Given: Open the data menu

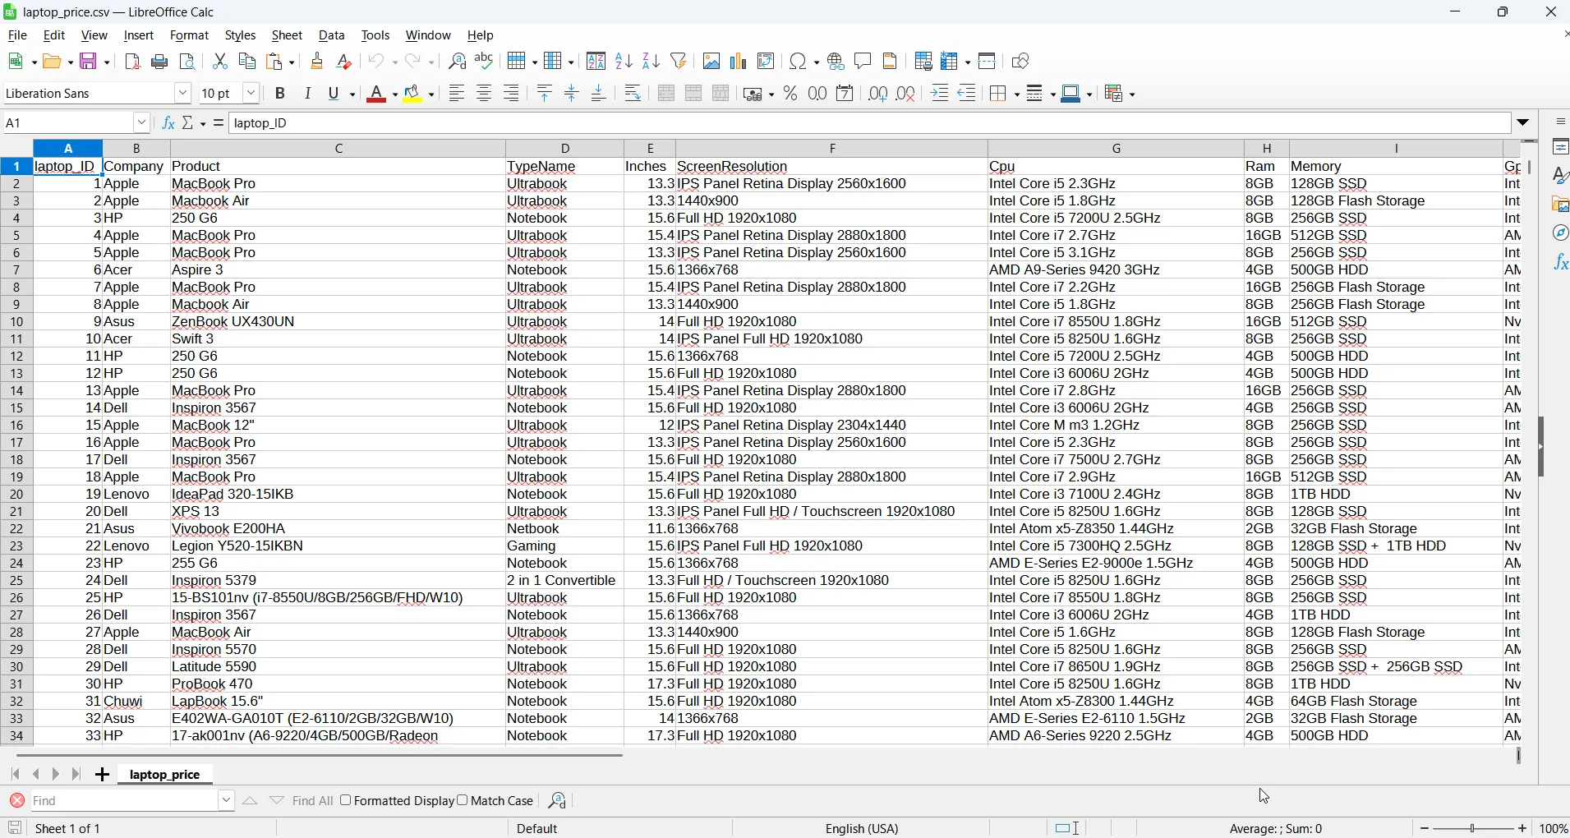Looking at the screenshot, I should coord(333,36).
